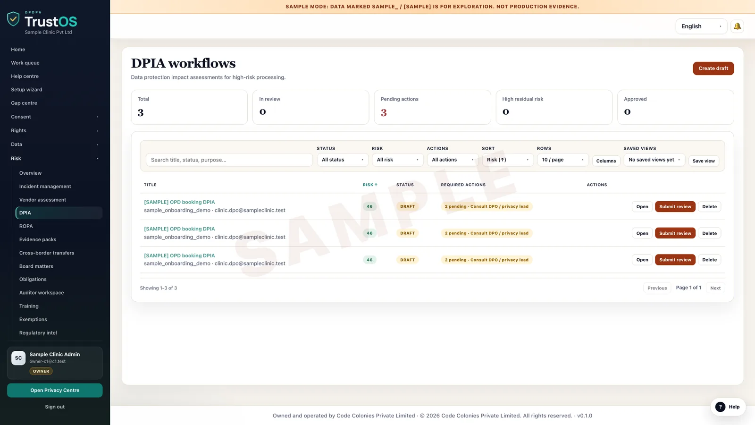Go to Home in the sidebar

coord(18,50)
